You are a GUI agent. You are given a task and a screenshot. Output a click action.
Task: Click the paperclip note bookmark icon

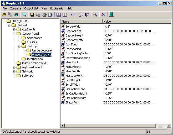(x=81, y=14)
